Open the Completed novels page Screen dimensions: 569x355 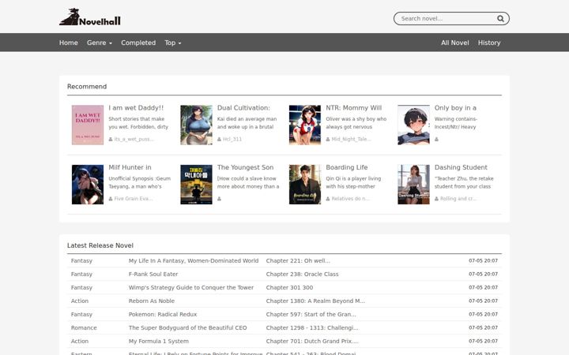pos(138,43)
